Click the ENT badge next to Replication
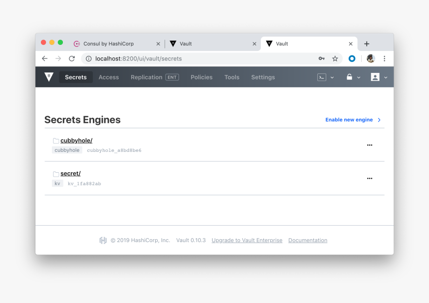The height and width of the screenshot is (303, 429). click(x=172, y=77)
